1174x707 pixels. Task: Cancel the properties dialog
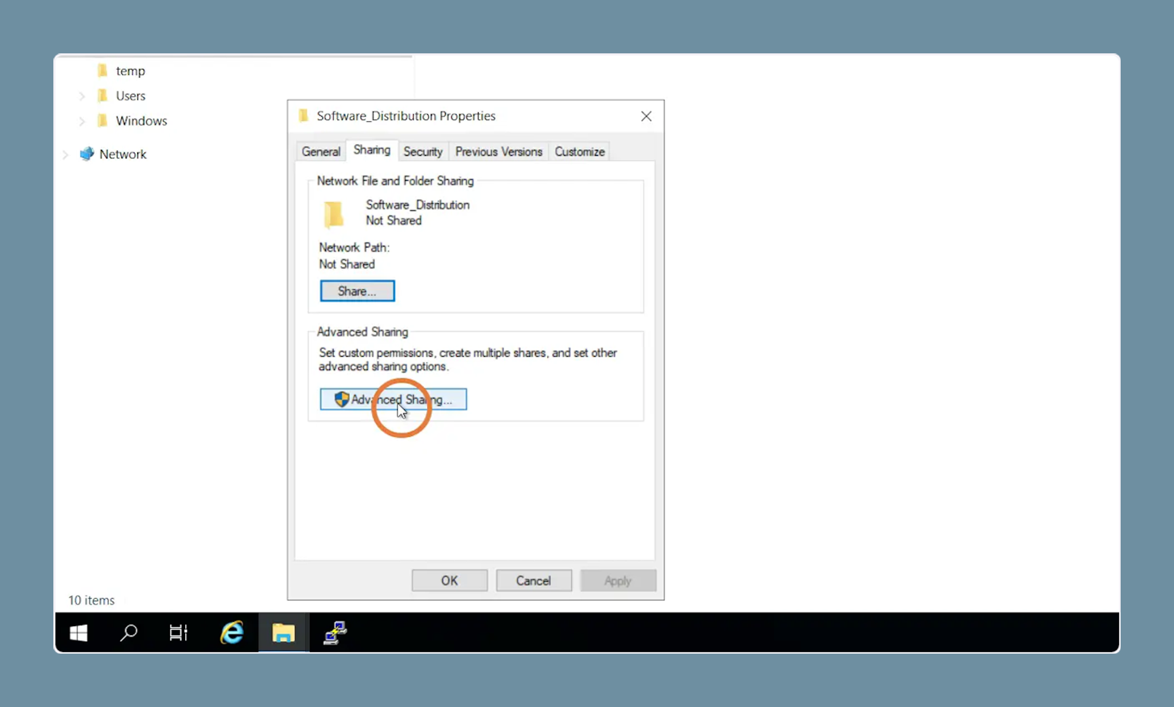pyautogui.click(x=534, y=581)
